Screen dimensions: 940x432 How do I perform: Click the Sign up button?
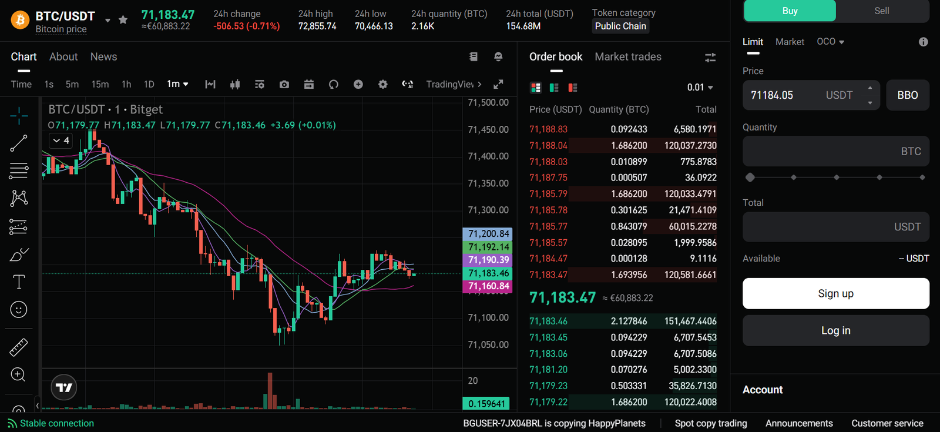[x=836, y=293]
